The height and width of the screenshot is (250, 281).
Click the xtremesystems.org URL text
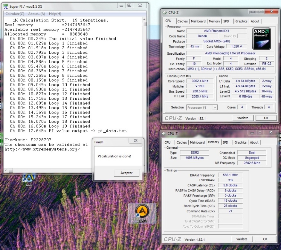42,149
